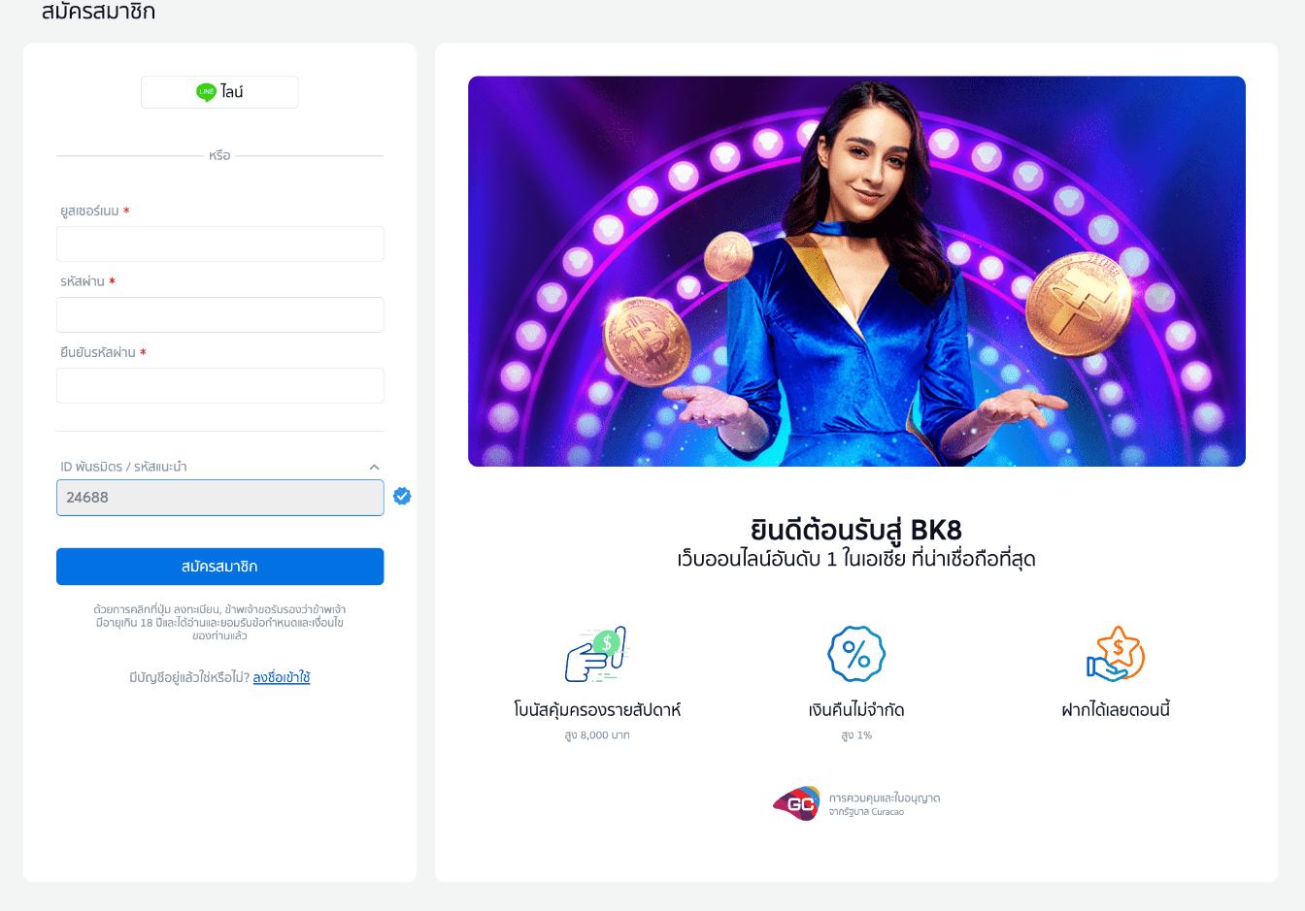Click the สูง 8,000 บาท text
Viewport: 1305px width, 911px height.
[x=597, y=735]
